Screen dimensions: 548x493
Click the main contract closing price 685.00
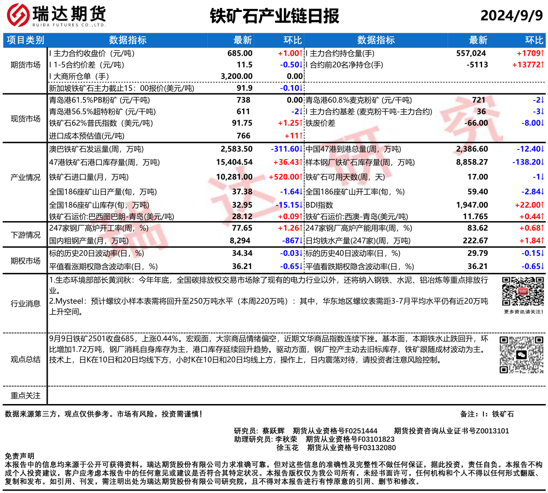pyautogui.click(x=240, y=53)
